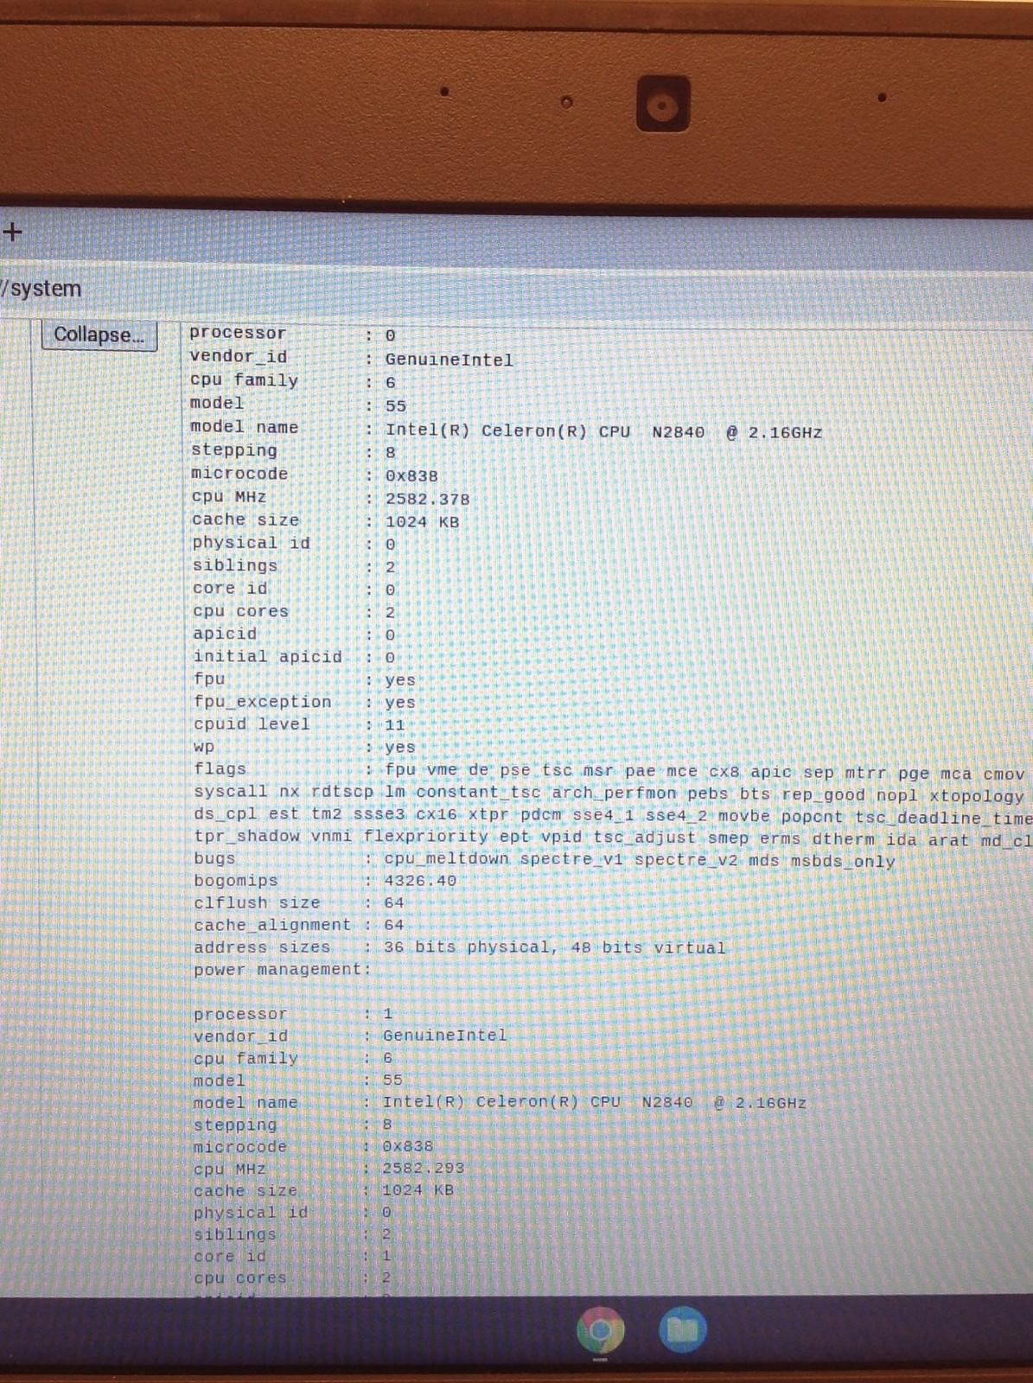Select the vendor_id GenuineIntel line under processor 0
This screenshot has width=1033, height=1383.
[351, 358]
